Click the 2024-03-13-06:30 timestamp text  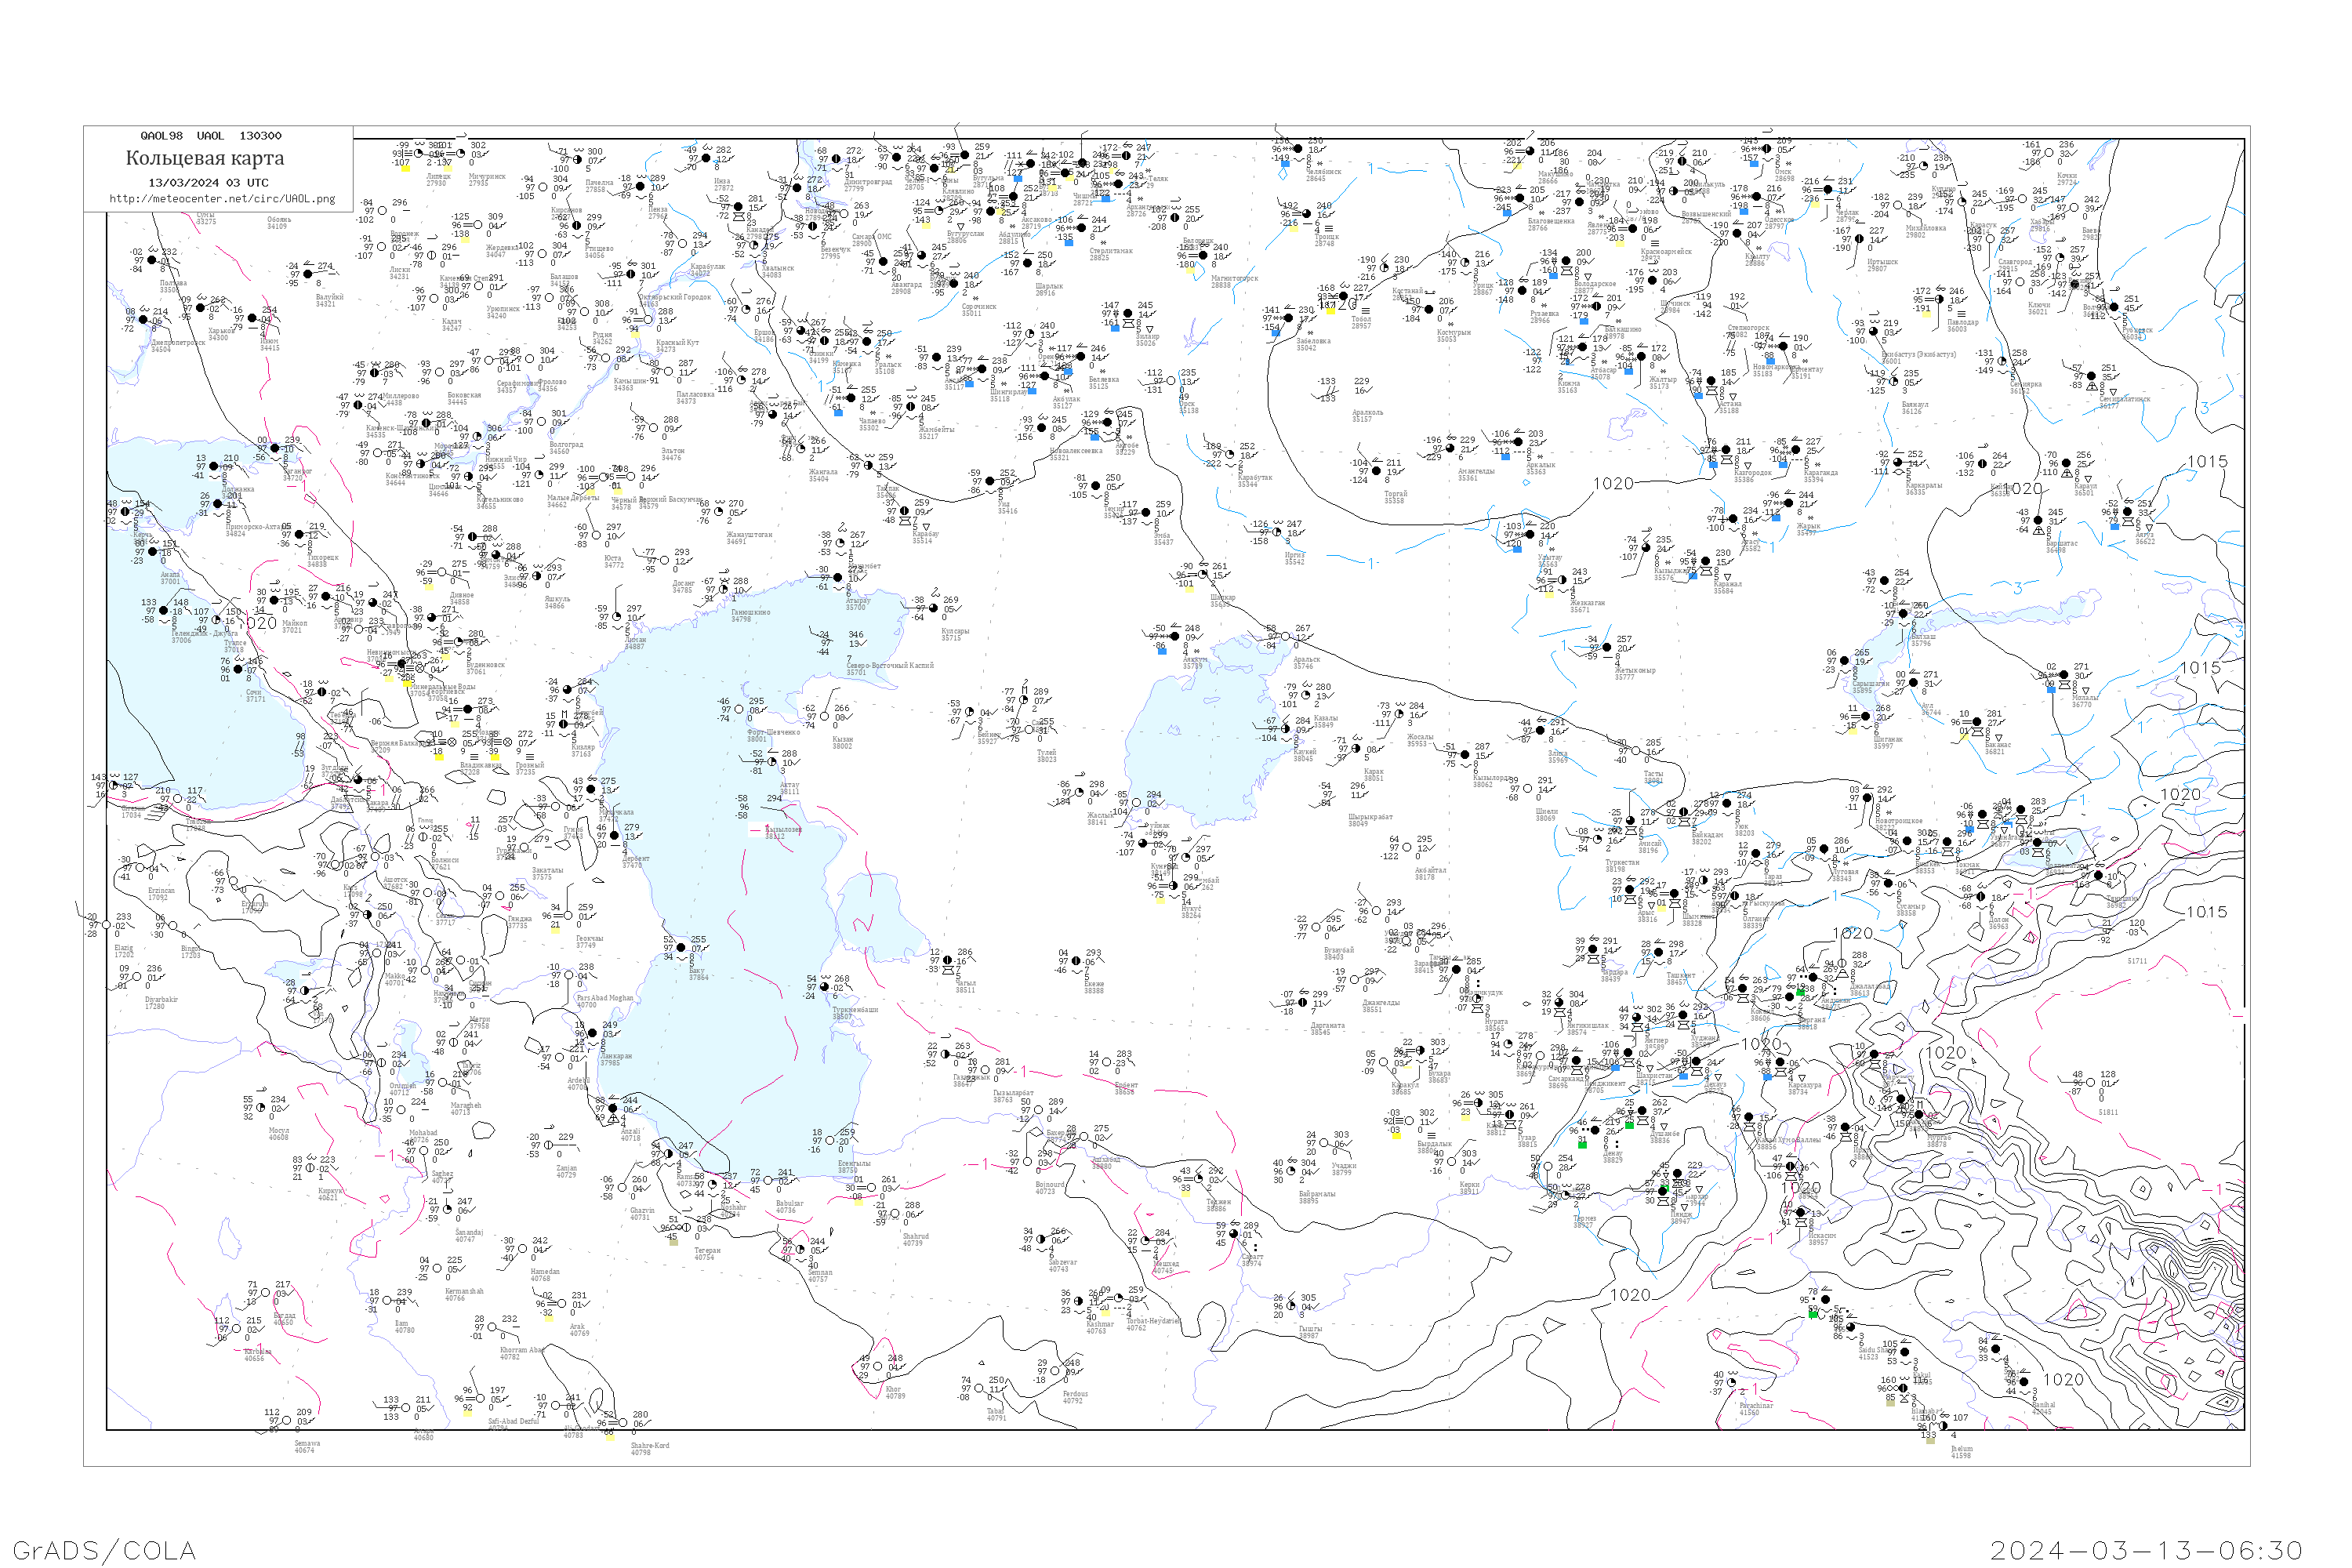click(x=2147, y=1550)
